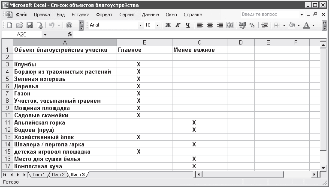Screen dimensions: 329x187
Task: Open the Name Box dropdown arrow
Action: 45,34
